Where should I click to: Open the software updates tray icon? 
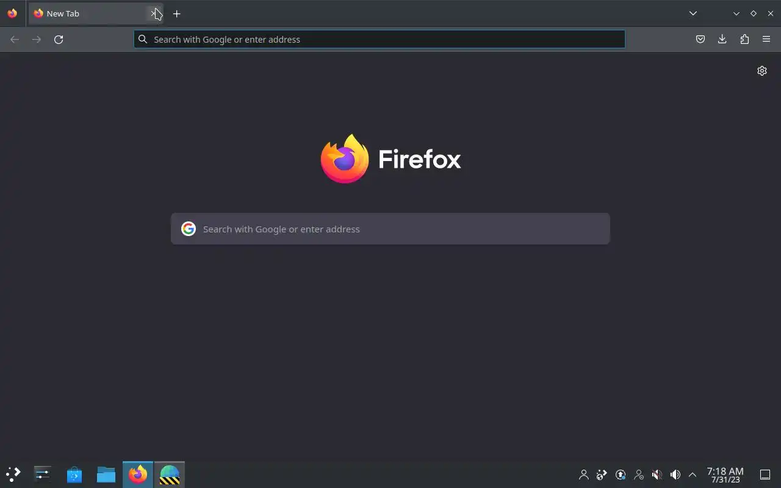(621, 475)
